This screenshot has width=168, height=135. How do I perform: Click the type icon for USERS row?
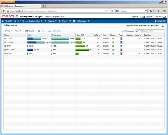point(121,54)
